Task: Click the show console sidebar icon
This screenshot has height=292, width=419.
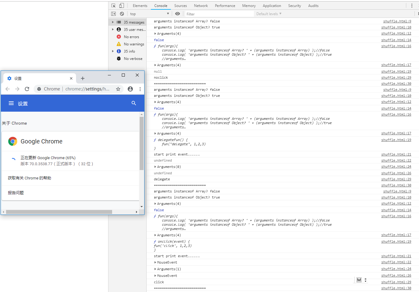Action: 113,14
